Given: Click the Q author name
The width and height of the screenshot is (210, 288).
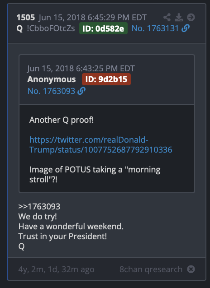Looking at the screenshot, I should pos(19,28).
